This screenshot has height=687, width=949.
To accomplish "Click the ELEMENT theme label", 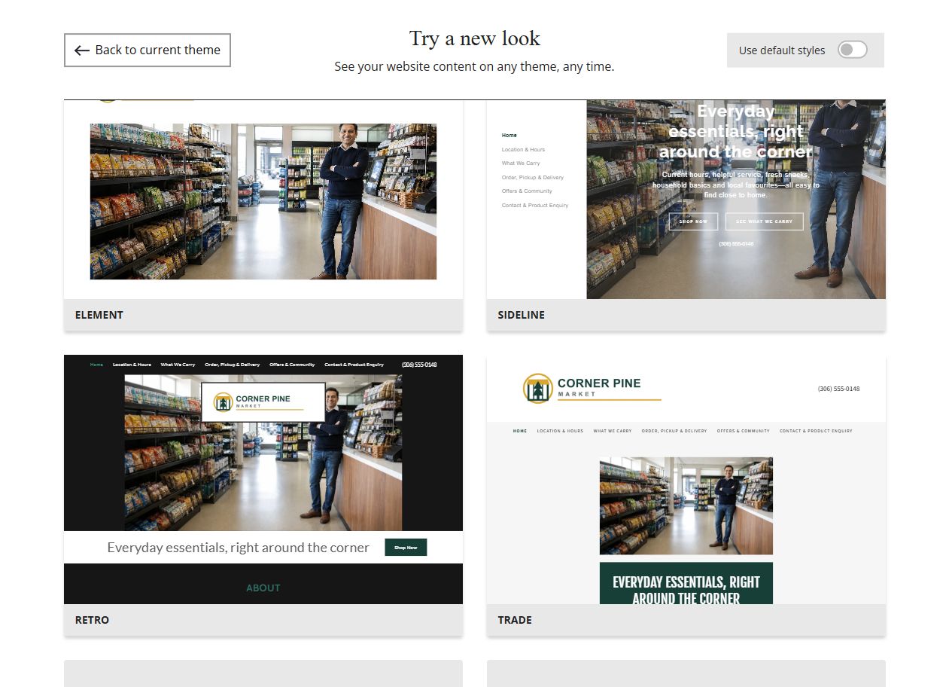I will pyautogui.click(x=99, y=315).
